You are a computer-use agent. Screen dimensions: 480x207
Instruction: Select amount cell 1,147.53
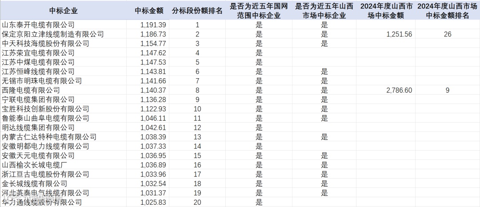coord(148,62)
